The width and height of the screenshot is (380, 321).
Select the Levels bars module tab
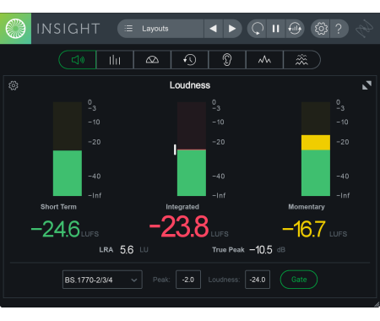pyautogui.click(x=115, y=60)
